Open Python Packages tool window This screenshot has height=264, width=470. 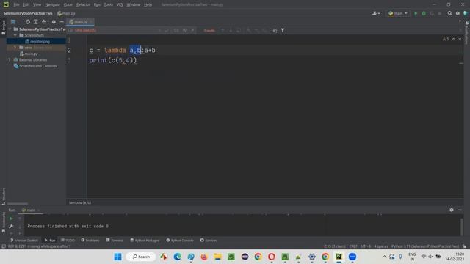pyautogui.click(x=145, y=241)
